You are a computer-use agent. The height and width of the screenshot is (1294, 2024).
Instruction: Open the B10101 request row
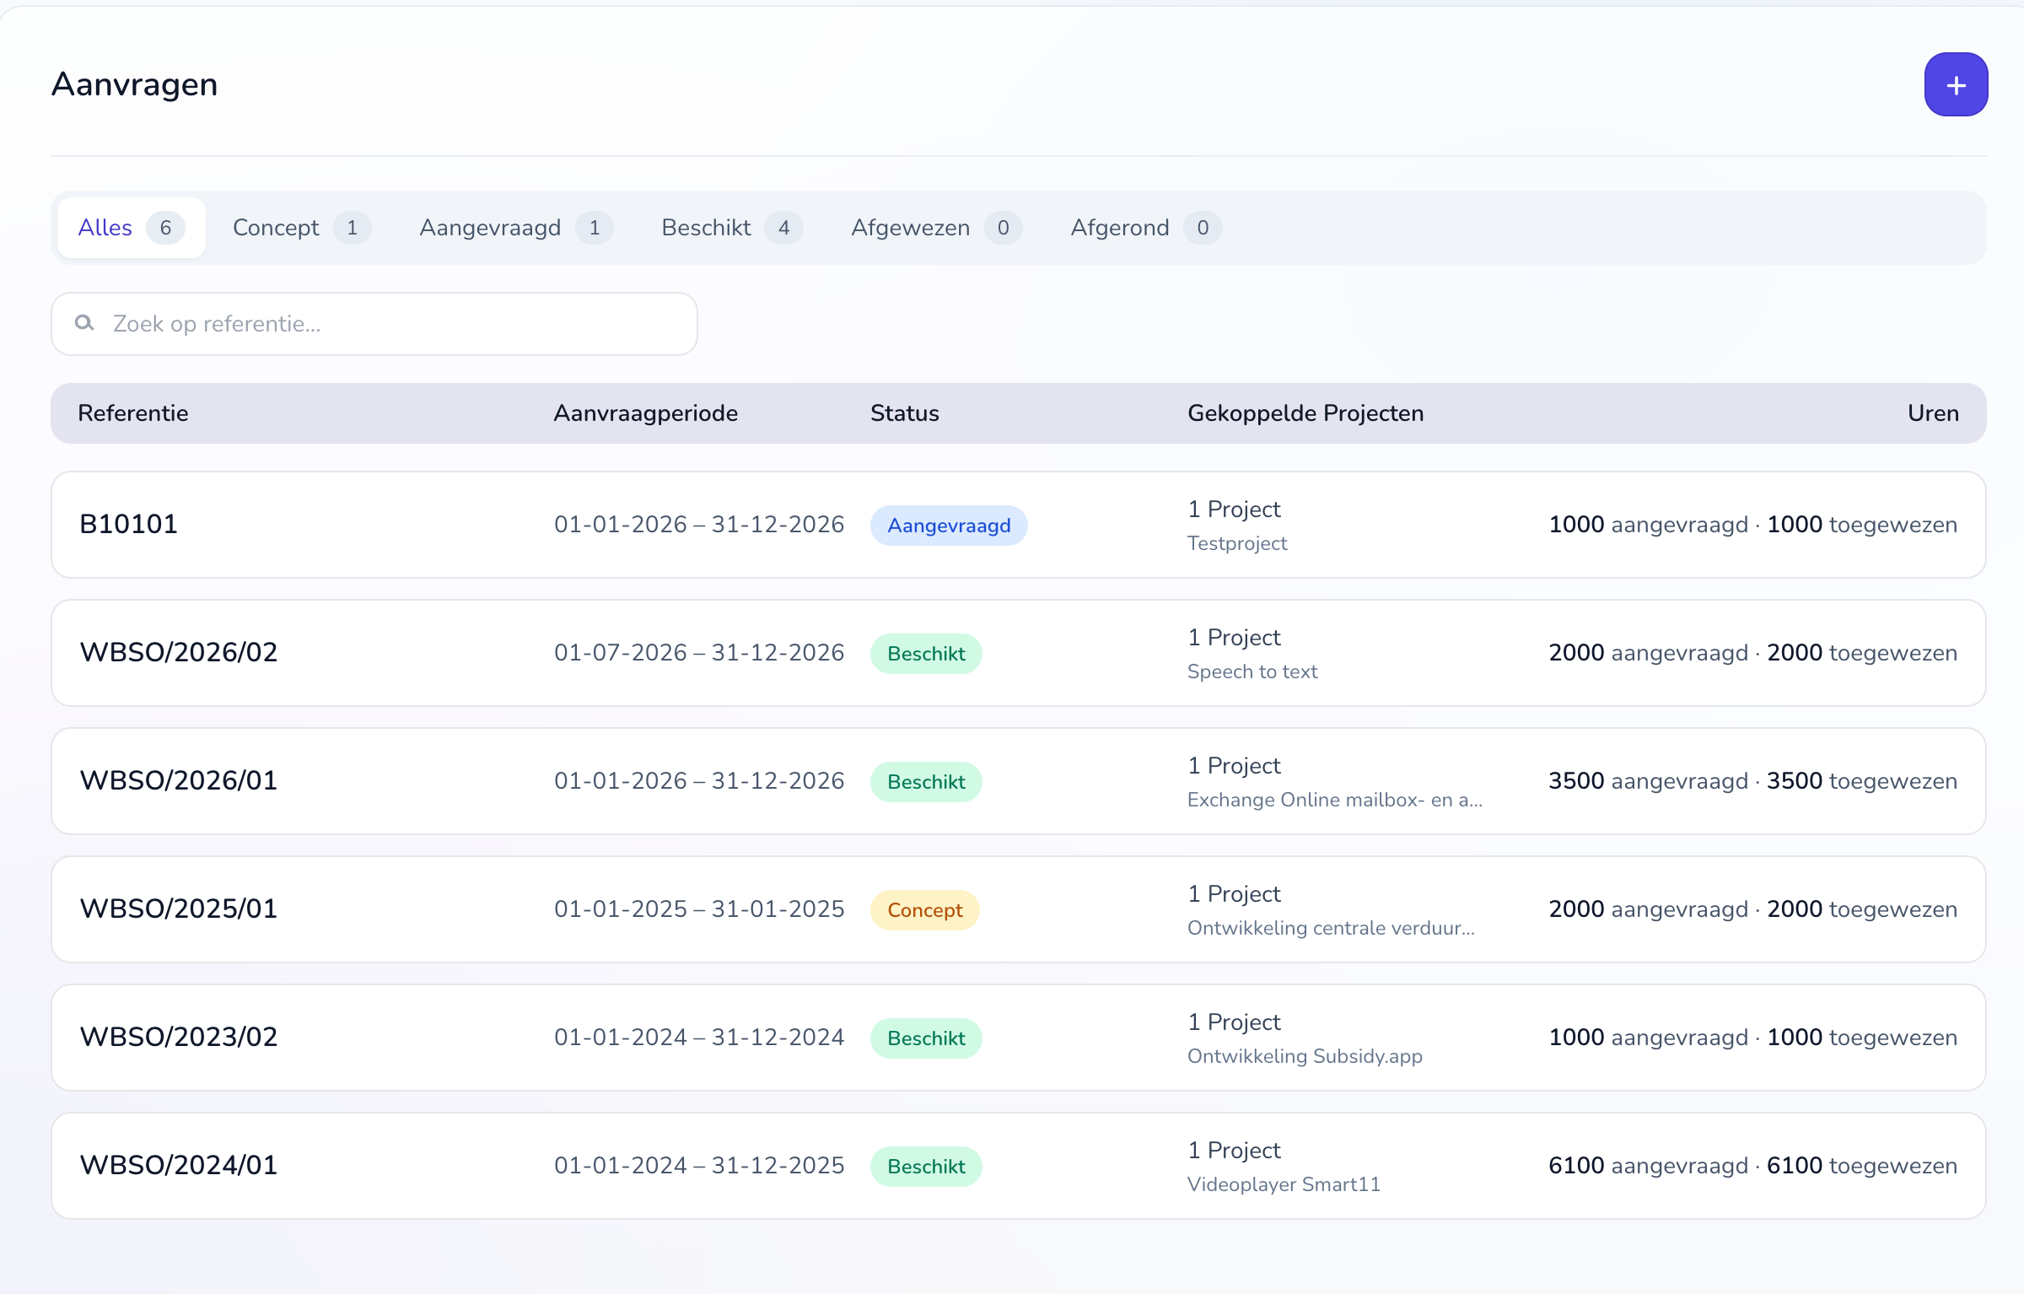[x=1019, y=525]
